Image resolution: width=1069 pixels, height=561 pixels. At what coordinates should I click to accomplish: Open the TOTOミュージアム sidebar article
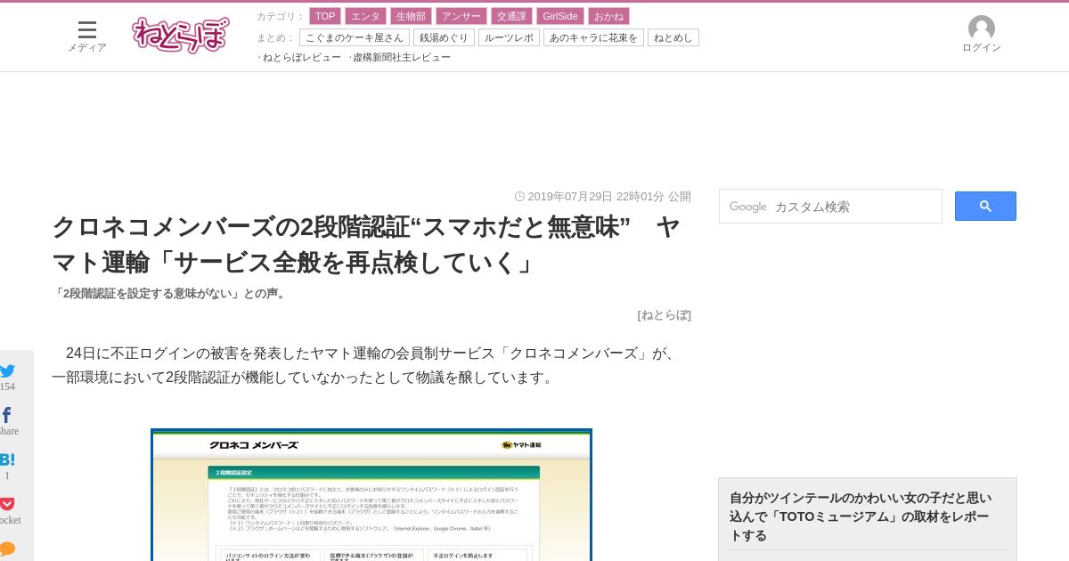861,516
